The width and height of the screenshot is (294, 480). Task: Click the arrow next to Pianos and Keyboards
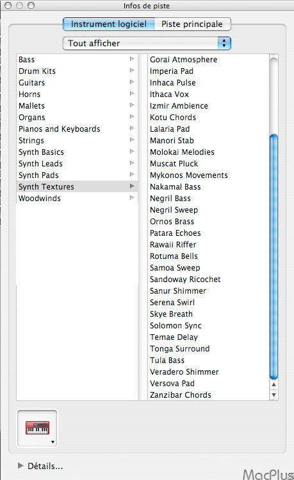pos(132,129)
